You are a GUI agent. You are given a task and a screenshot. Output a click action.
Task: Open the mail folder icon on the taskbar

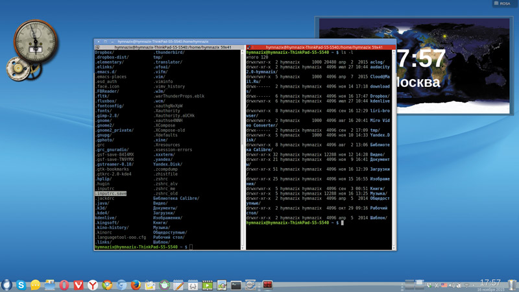point(150,285)
